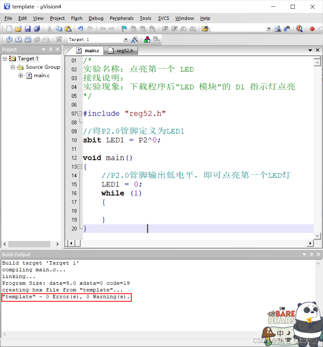Collapse the Source Group tree node
The width and height of the screenshot is (323, 347).
[x=13, y=67]
